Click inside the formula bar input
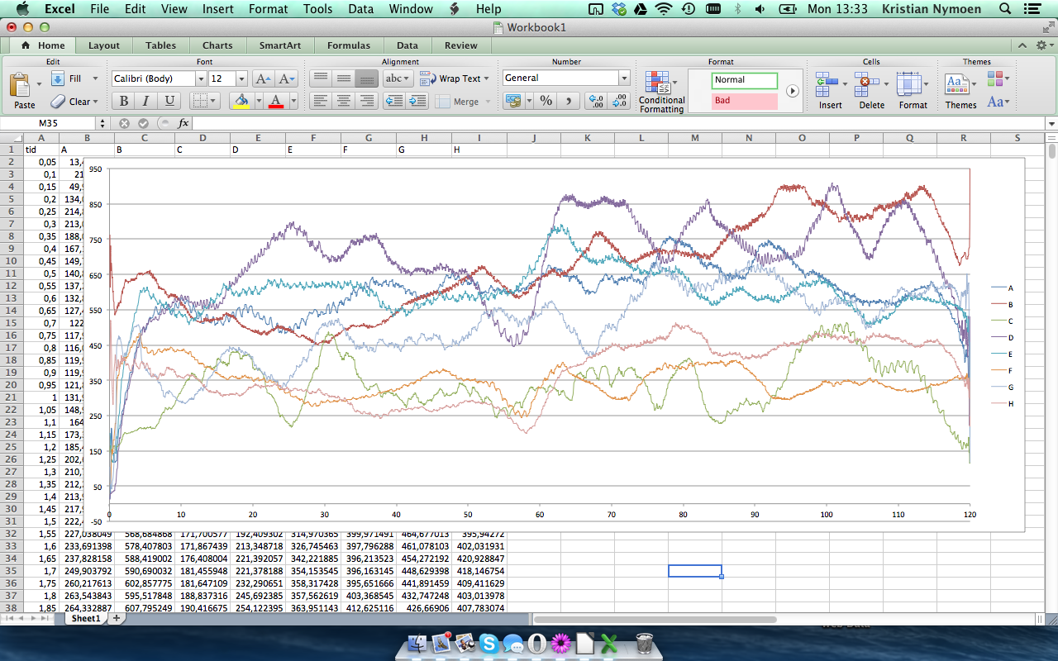 coord(619,123)
